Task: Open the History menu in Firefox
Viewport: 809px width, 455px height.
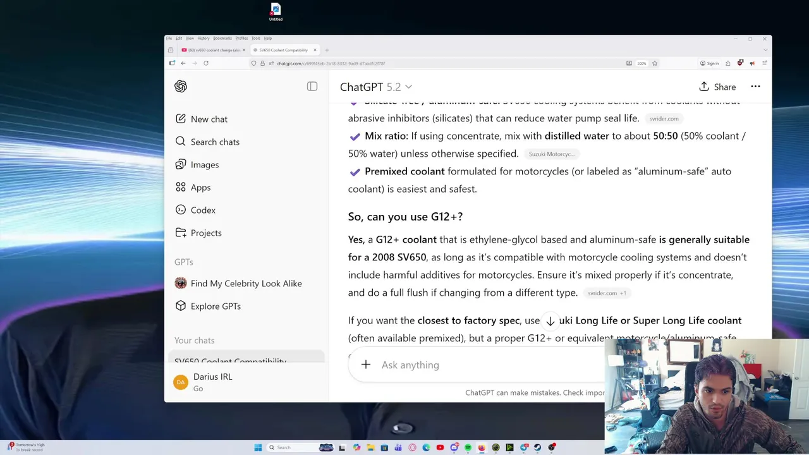Action: (x=204, y=38)
